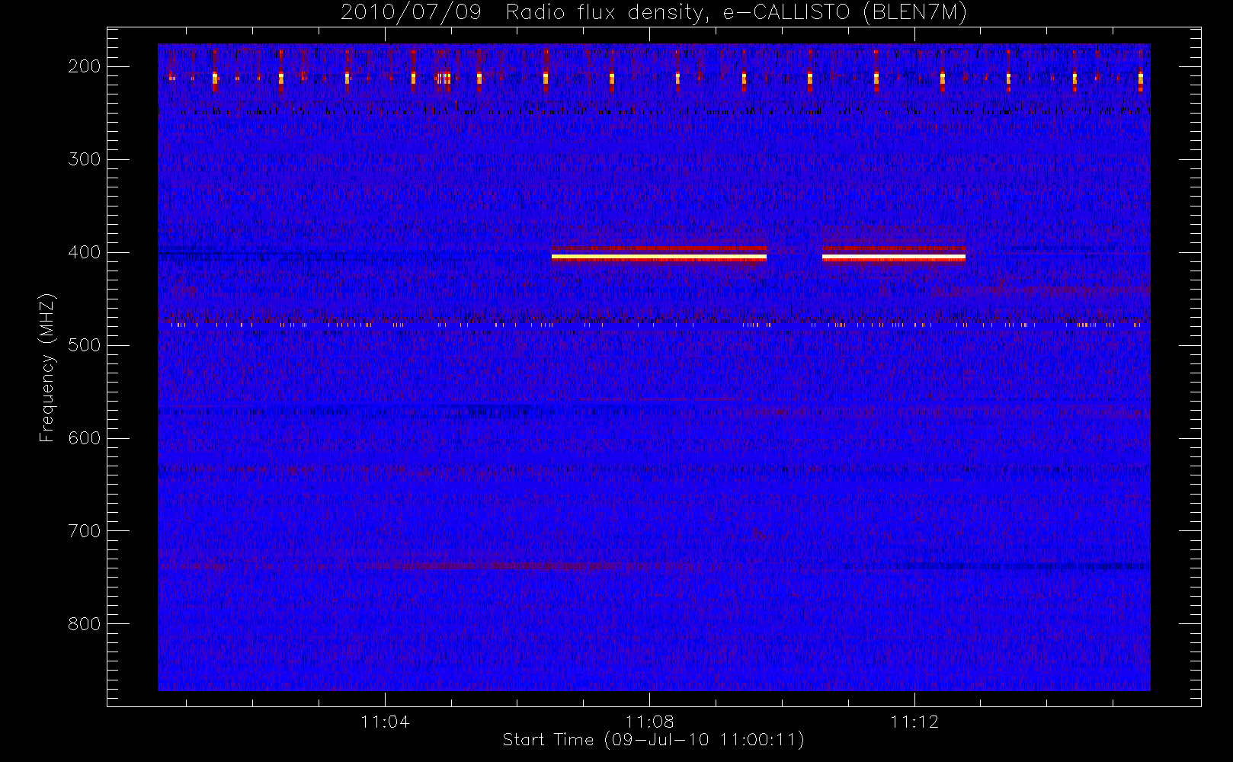Click the 11:12 time tick label
Screen dimensions: 1233x762
point(914,722)
